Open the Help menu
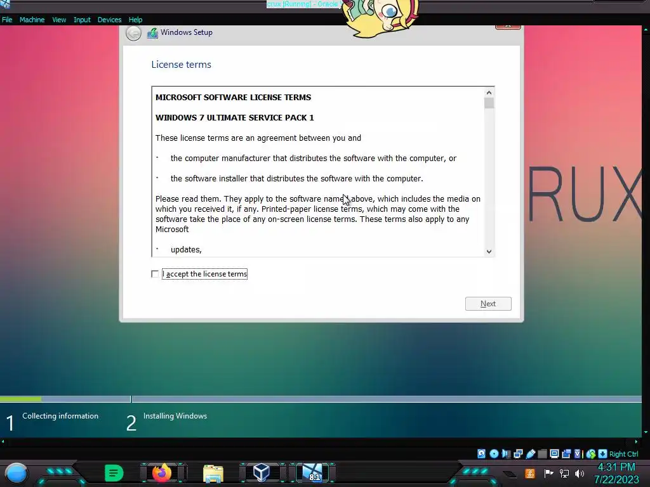This screenshot has height=487, width=650. click(135, 20)
